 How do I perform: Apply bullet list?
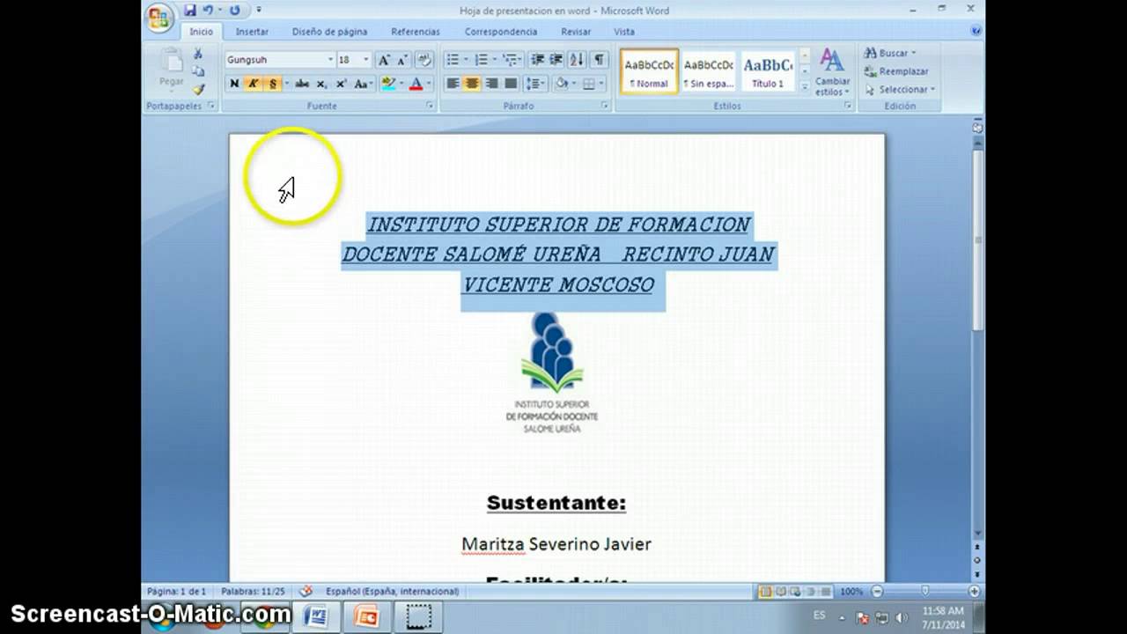coord(453,60)
